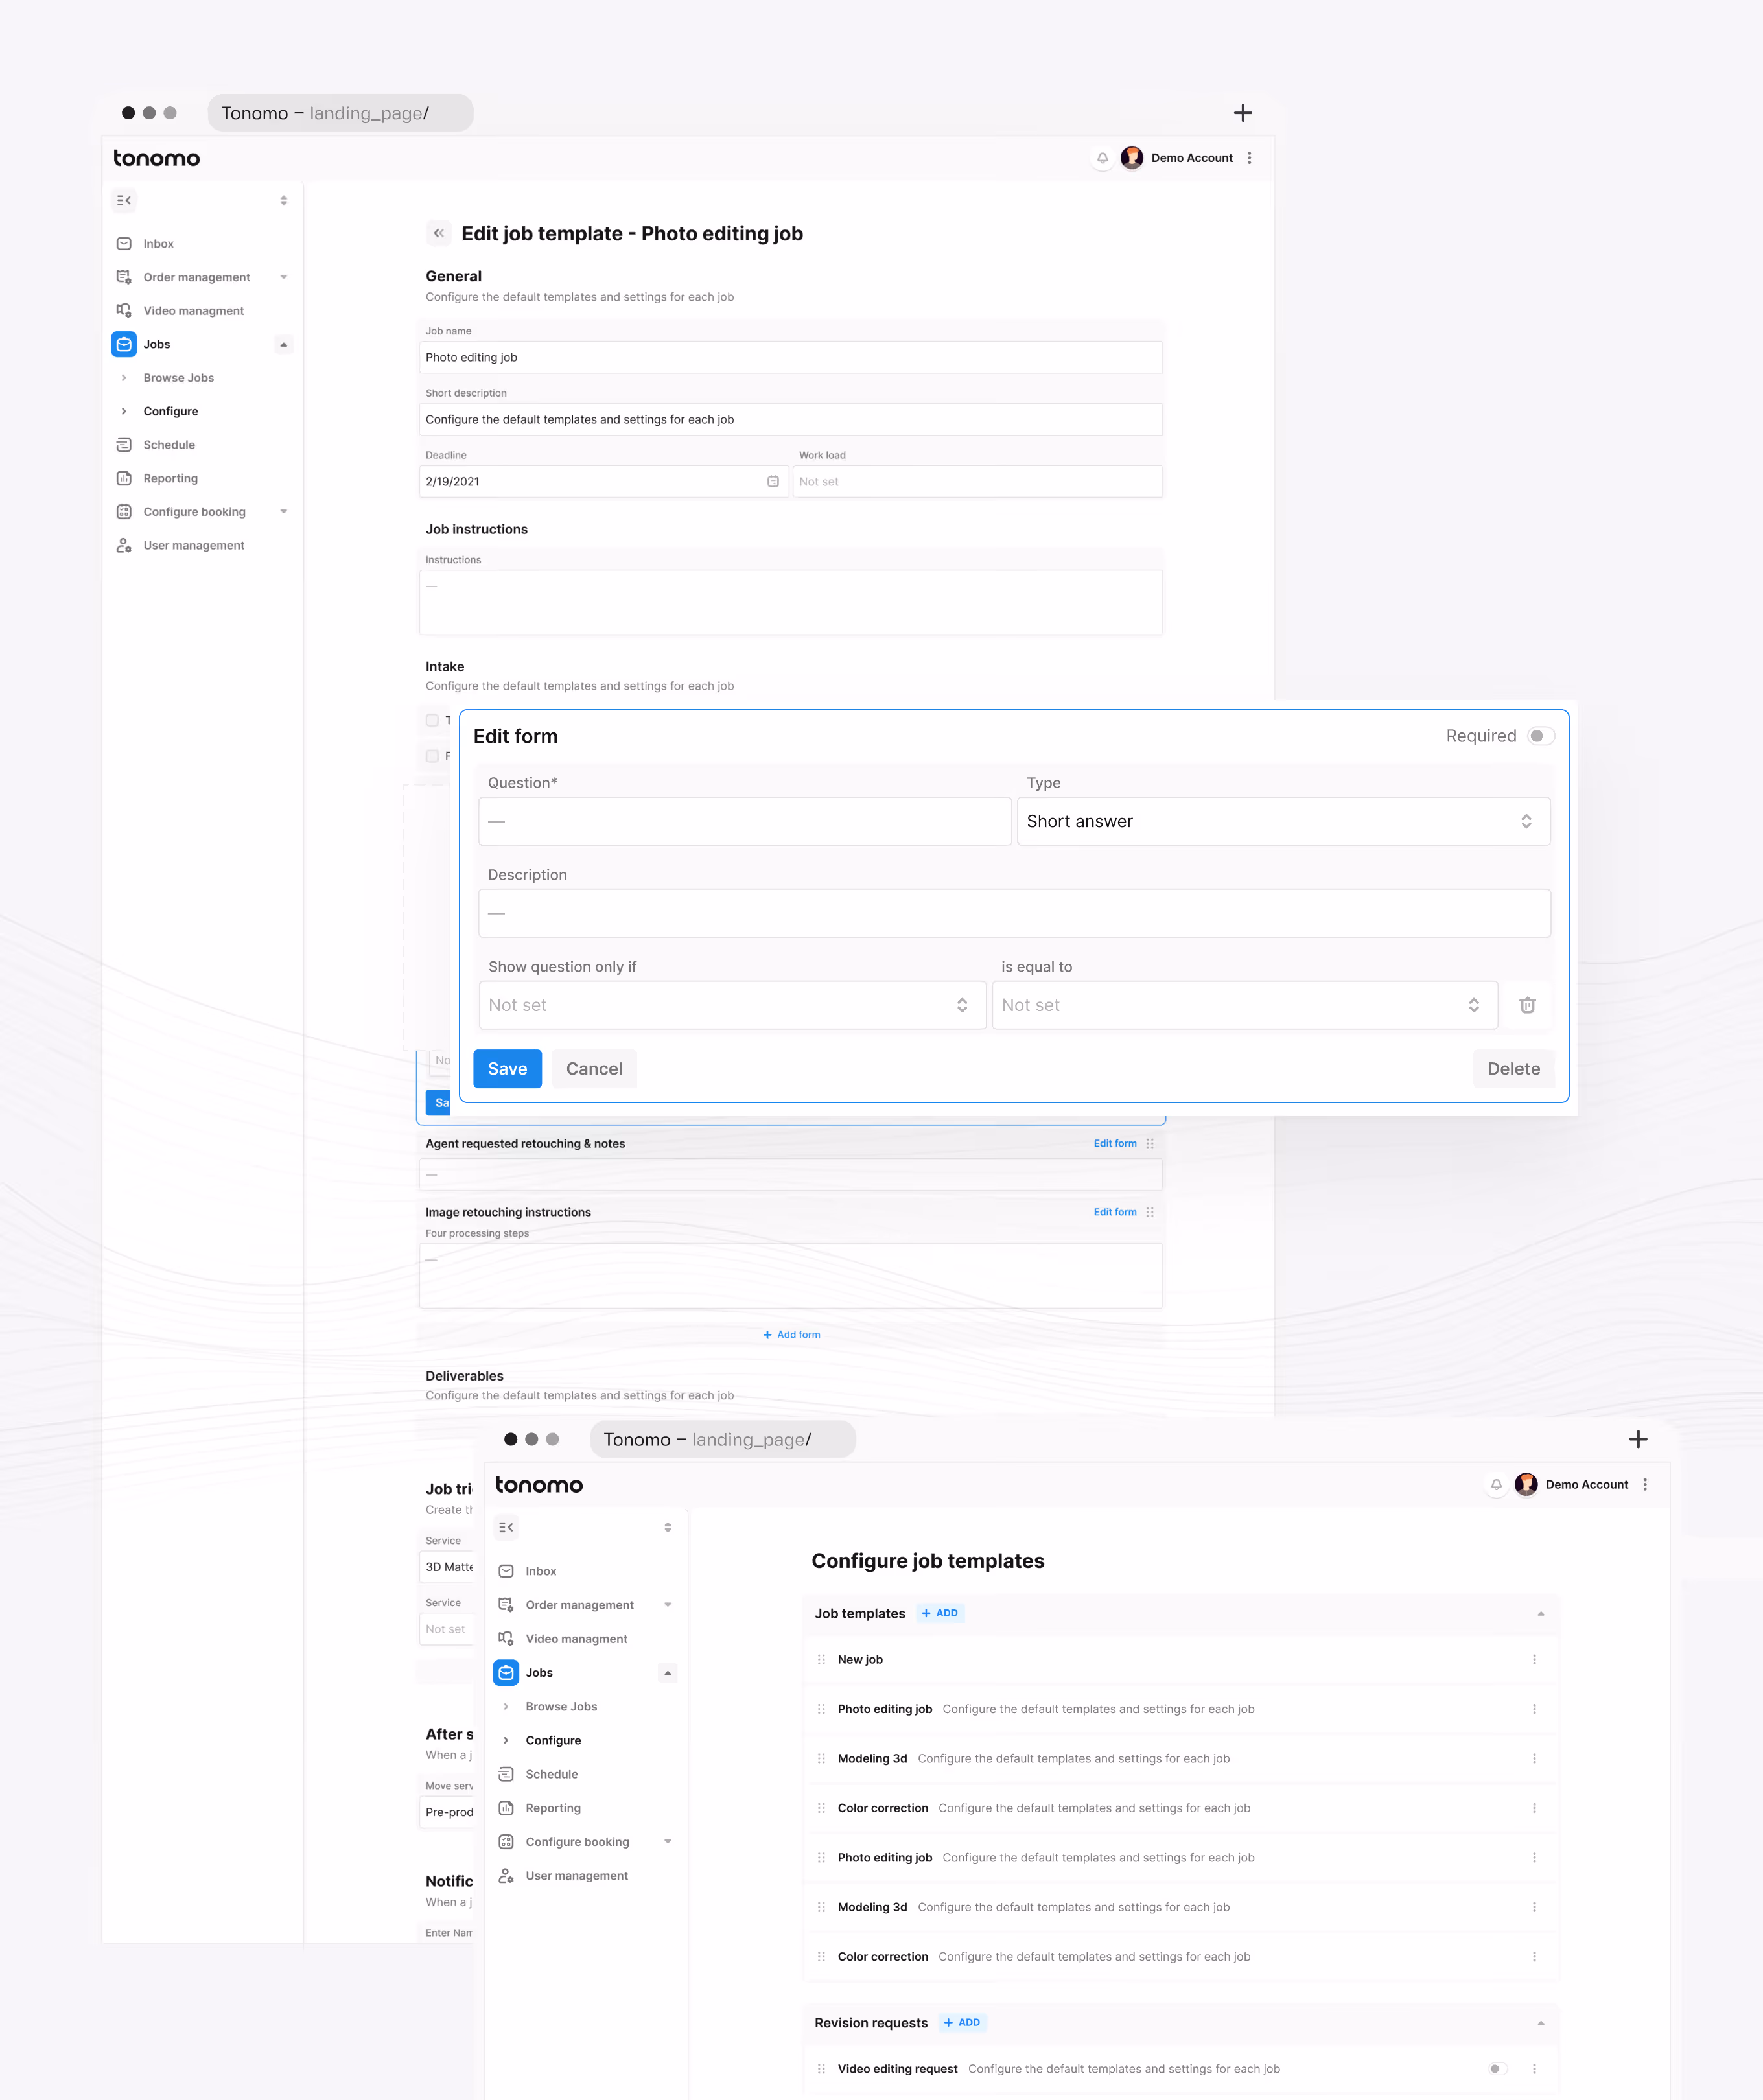This screenshot has width=1763, height=2100.
Task: Open three-dot menu beside Demo Account top window
Action: 1249,158
